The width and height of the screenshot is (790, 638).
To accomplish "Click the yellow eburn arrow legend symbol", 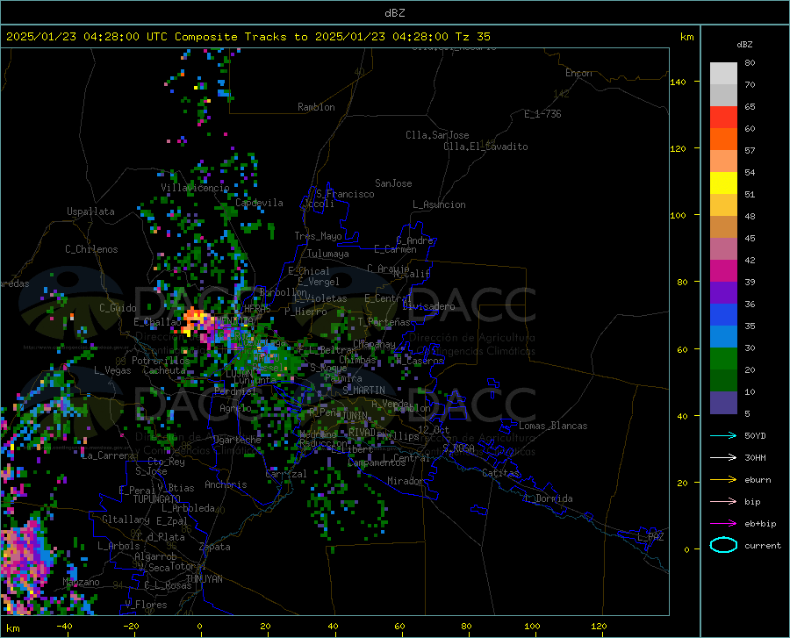I will tap(723, 479).
